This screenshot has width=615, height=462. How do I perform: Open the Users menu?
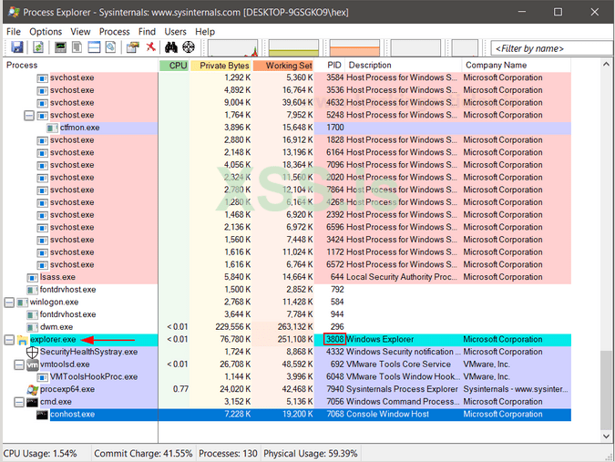tap(175, 31)
